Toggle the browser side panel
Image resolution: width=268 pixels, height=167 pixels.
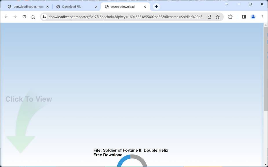click(244, 17)
